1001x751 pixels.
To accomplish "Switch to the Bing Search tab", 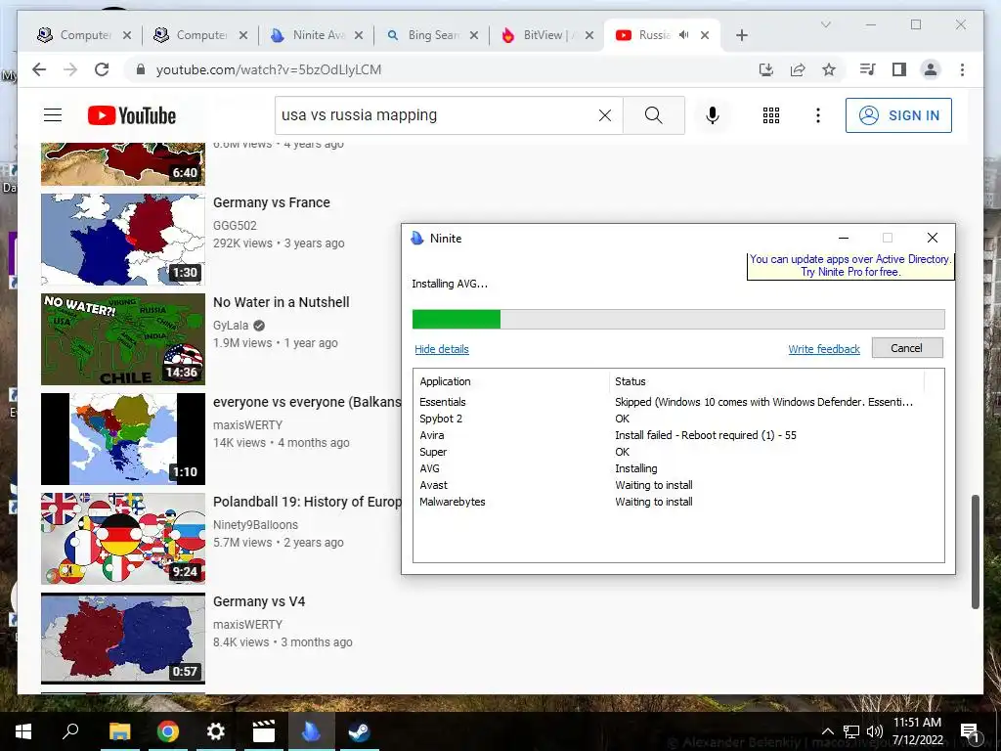I will [432, 35].
